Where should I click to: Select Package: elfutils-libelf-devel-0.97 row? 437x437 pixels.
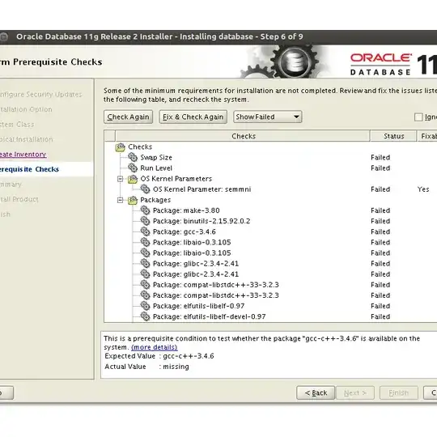tap(210, 316)
